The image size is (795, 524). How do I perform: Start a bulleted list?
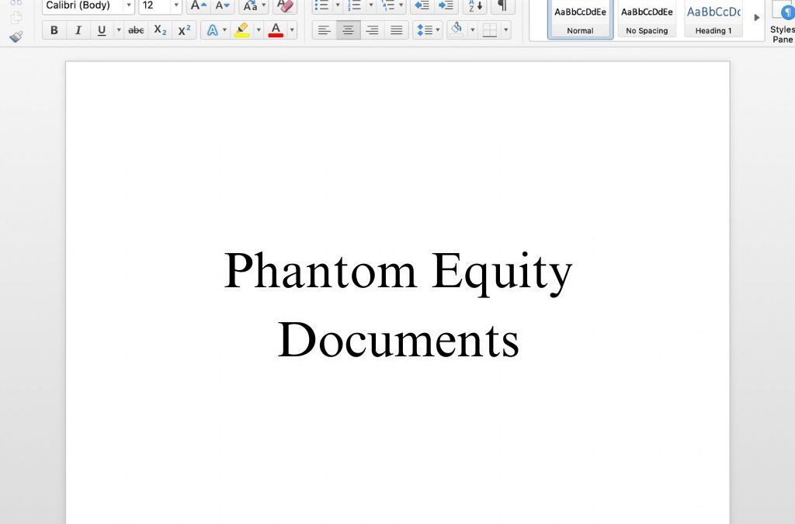coord(322,5)
